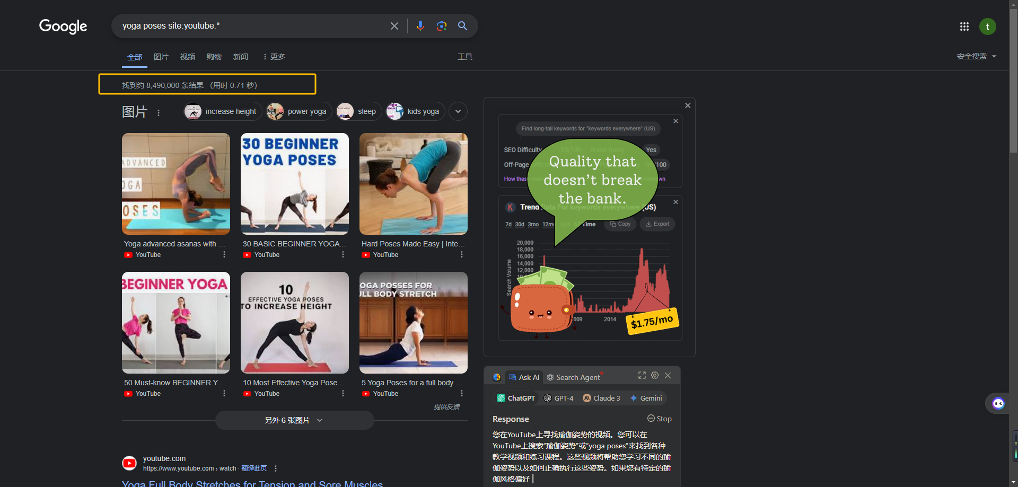Image resolution: width=1018 pixels, height=487 pixels.
Task: Open the Google account avatar
Action: point(987,26)
